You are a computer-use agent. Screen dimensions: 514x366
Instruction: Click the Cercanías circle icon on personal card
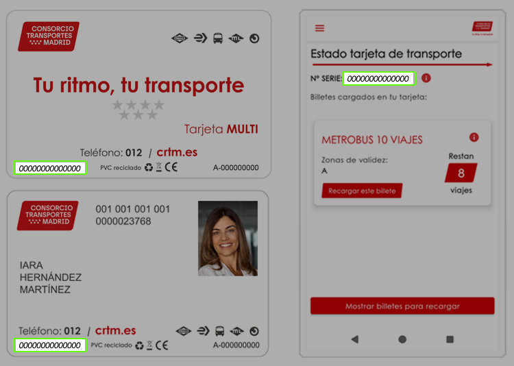click(254, 331)
